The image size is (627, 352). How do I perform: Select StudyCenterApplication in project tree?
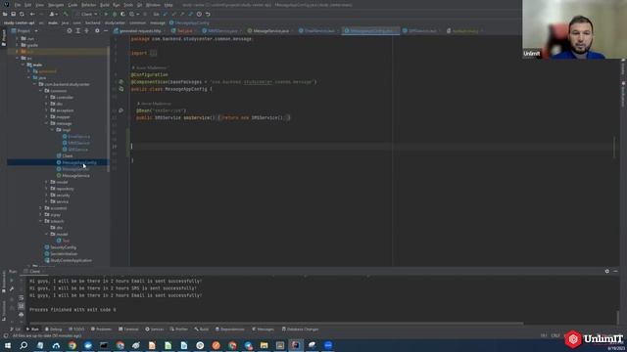coord(68,260)
